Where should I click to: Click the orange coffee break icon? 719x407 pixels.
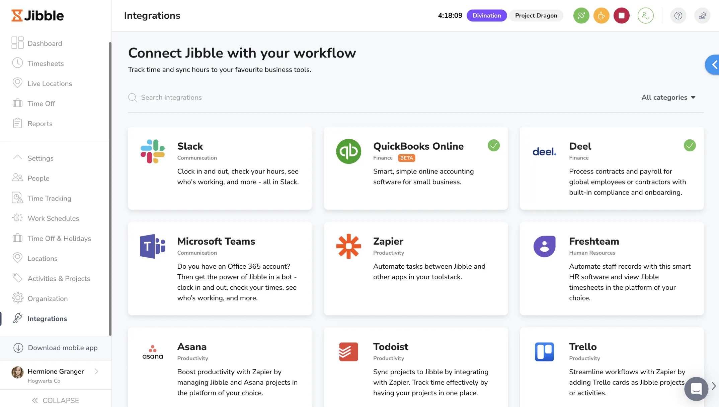pyautogui.click(x=601, y=15)
